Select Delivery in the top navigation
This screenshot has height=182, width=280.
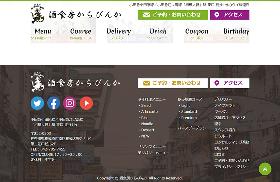119,34
